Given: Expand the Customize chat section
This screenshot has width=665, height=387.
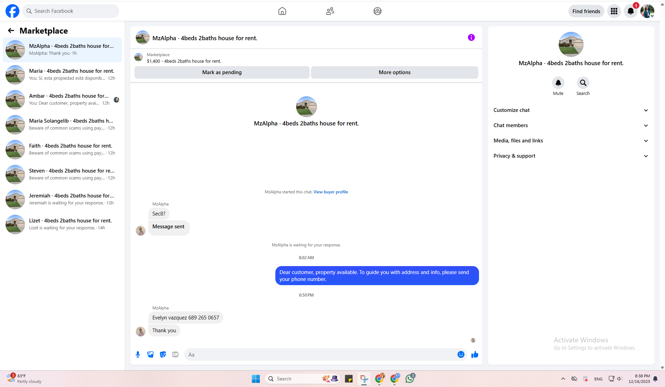Looking at the screenshot, I should pos(571,110).
